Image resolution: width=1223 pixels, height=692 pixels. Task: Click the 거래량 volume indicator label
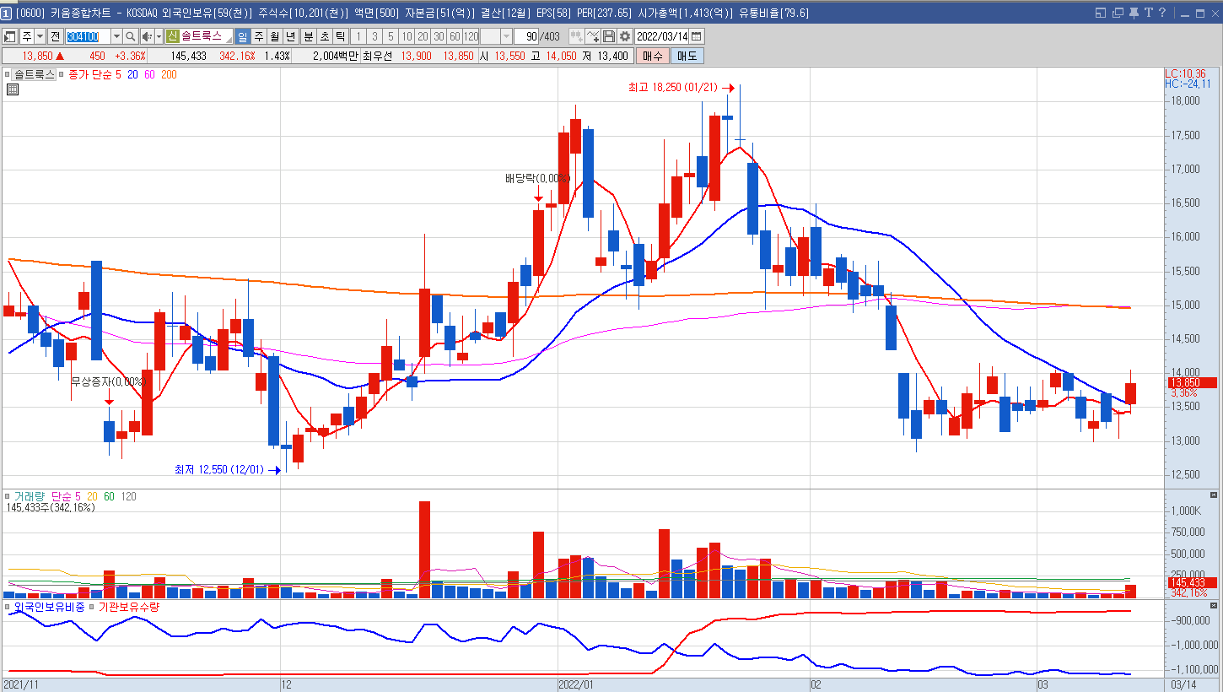(29, 496)
